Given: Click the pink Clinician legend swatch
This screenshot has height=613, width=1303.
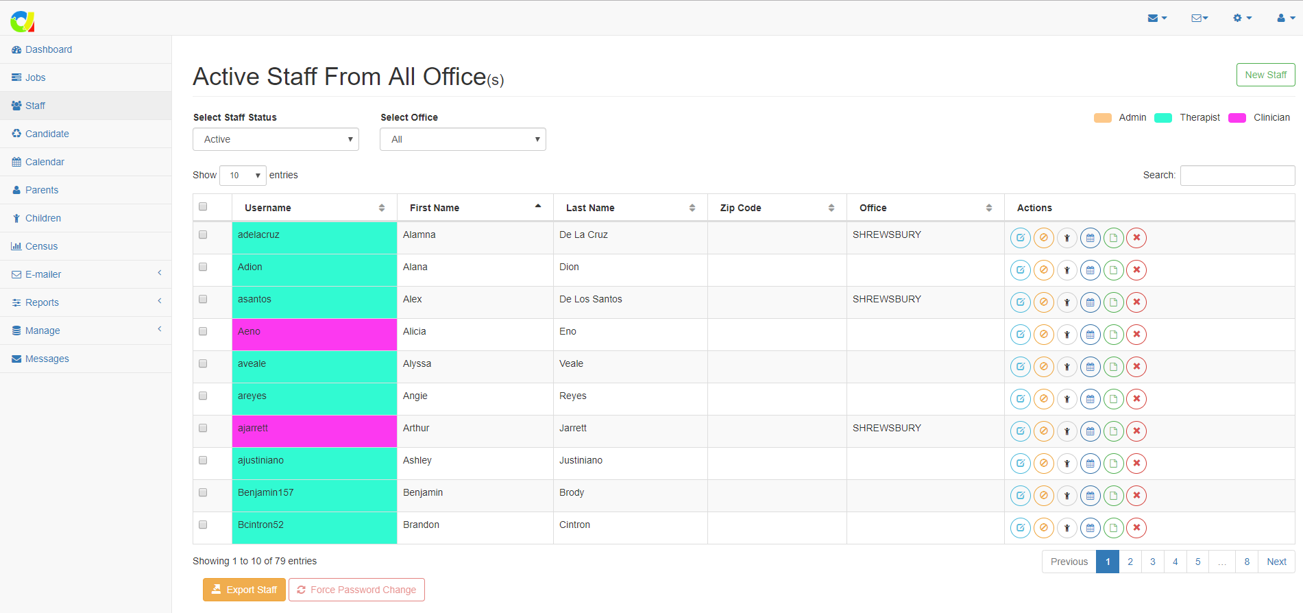Looking at the screenshot, I should click(1237, 118).
